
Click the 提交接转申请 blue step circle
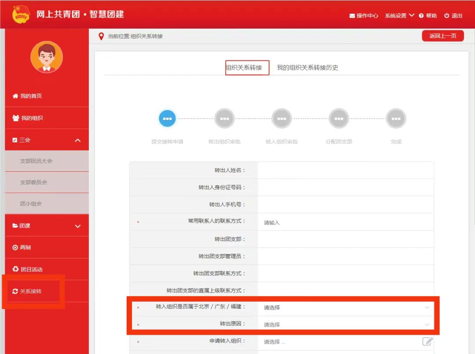[x=167, y=119]
